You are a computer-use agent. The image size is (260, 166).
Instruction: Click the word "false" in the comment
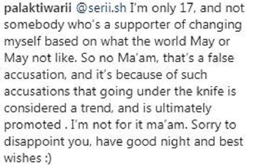221,58
